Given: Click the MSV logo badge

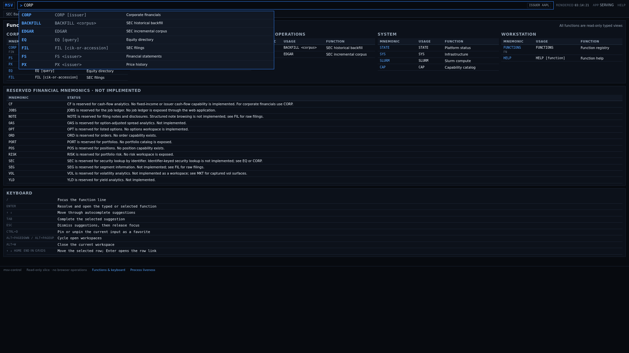Looking at the screenshot, I should [x=9, y=5].
